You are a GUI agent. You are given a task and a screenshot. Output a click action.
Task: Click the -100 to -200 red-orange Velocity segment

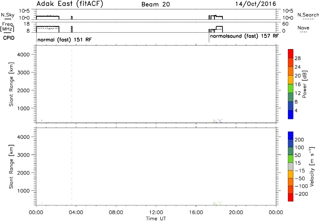pos(291,189)
